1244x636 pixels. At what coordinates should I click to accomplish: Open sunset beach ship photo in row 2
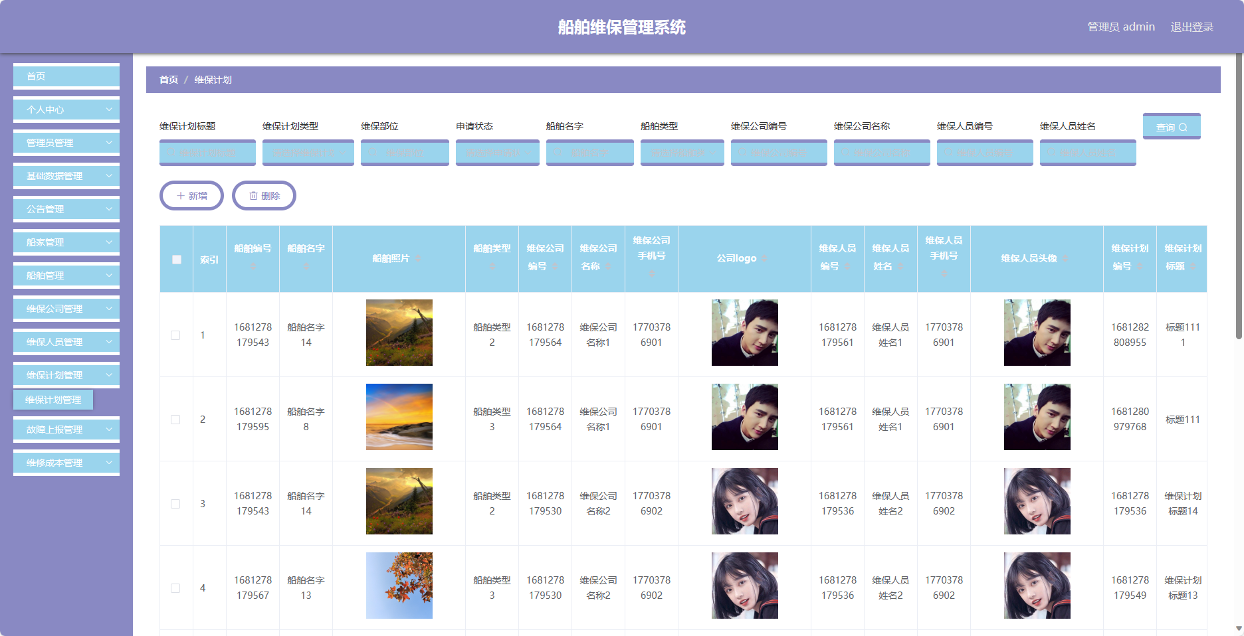click(x=399, y=417)
